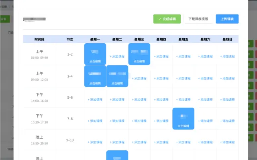Add course for Thursday periods 7-8
Viewport: 257px width, 160px height.
click(x=161, y=121)
